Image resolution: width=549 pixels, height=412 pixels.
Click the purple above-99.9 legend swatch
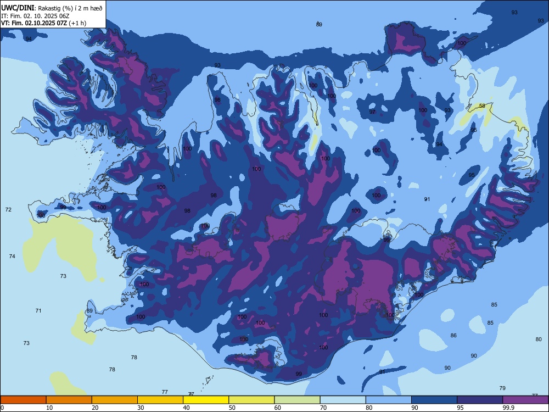[525, 400]
